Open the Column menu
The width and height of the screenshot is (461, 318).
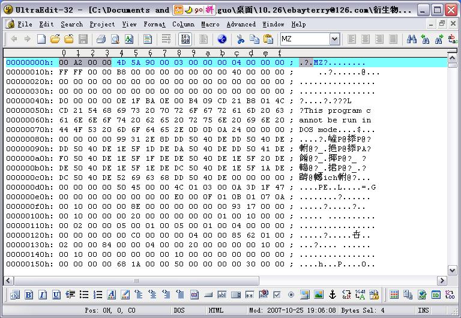pos(183,25)
